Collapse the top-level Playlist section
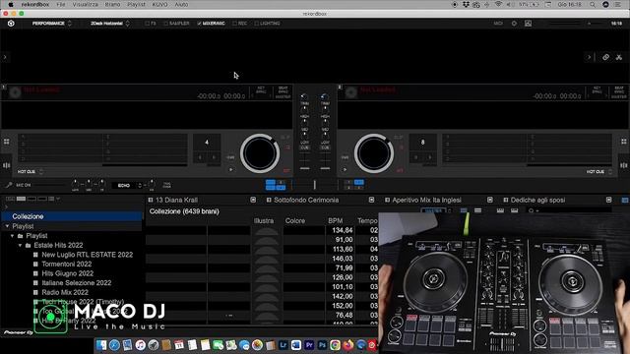 pos(7,226)
